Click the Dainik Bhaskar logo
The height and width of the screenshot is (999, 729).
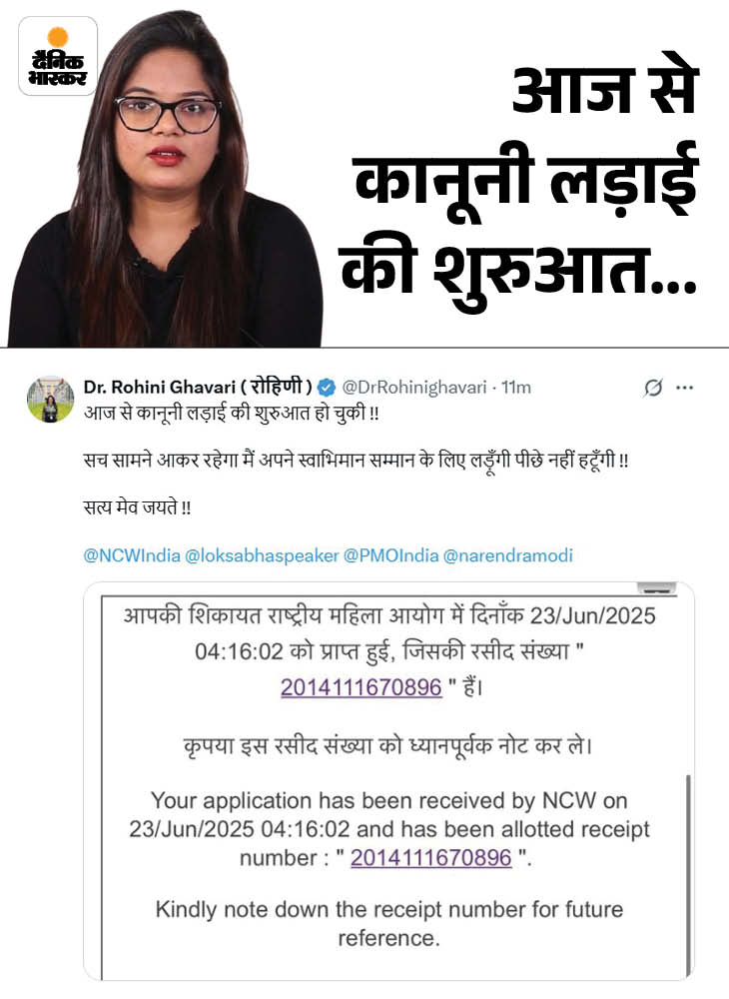point(58,56)
